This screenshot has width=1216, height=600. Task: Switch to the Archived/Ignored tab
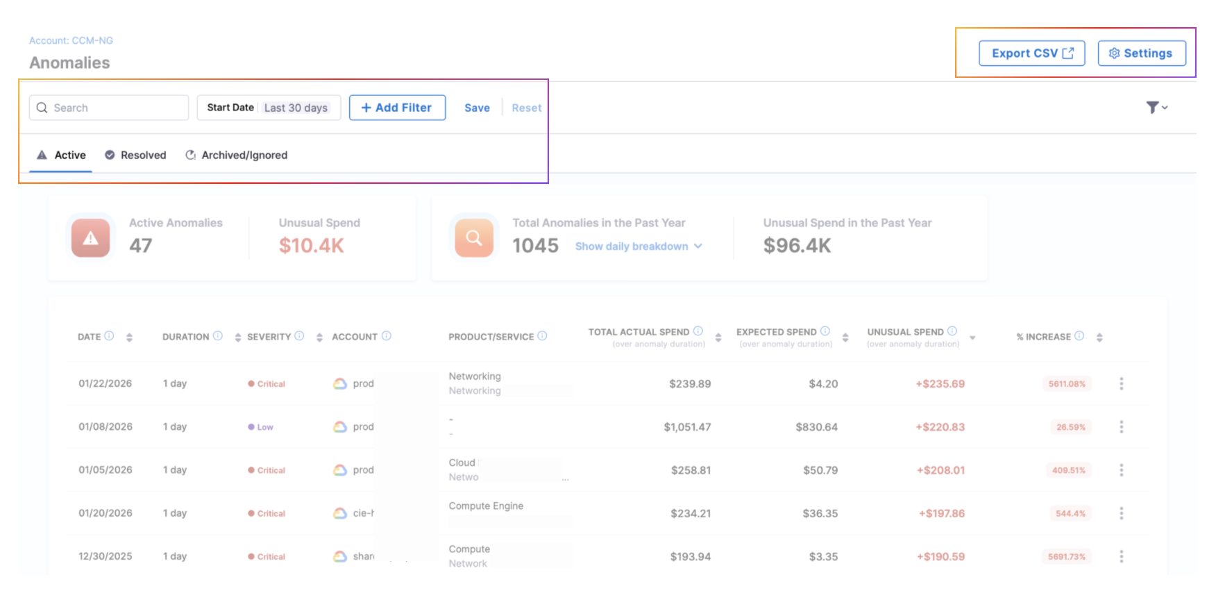tap(237, 155)
